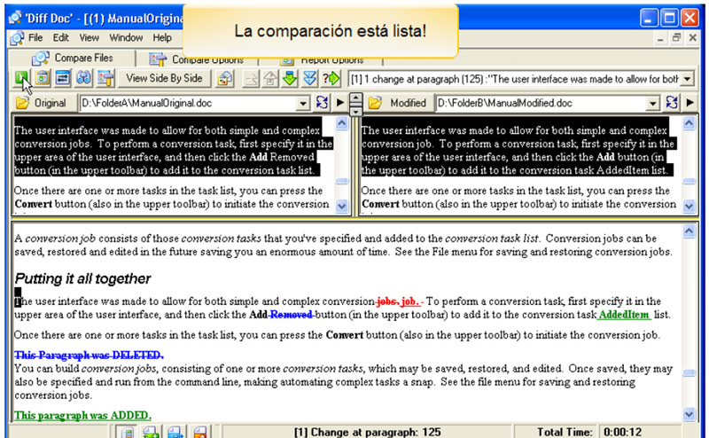The width and height of the screenshot is (709, 438).
Task: Click the Modified pane scroll down arrow
Action: pos(689,207)
